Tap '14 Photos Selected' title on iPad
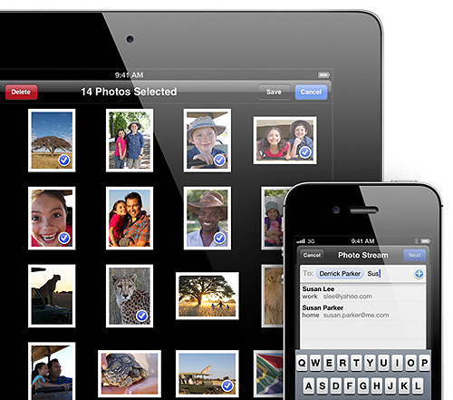453x400 pixels. coord(129,92)
